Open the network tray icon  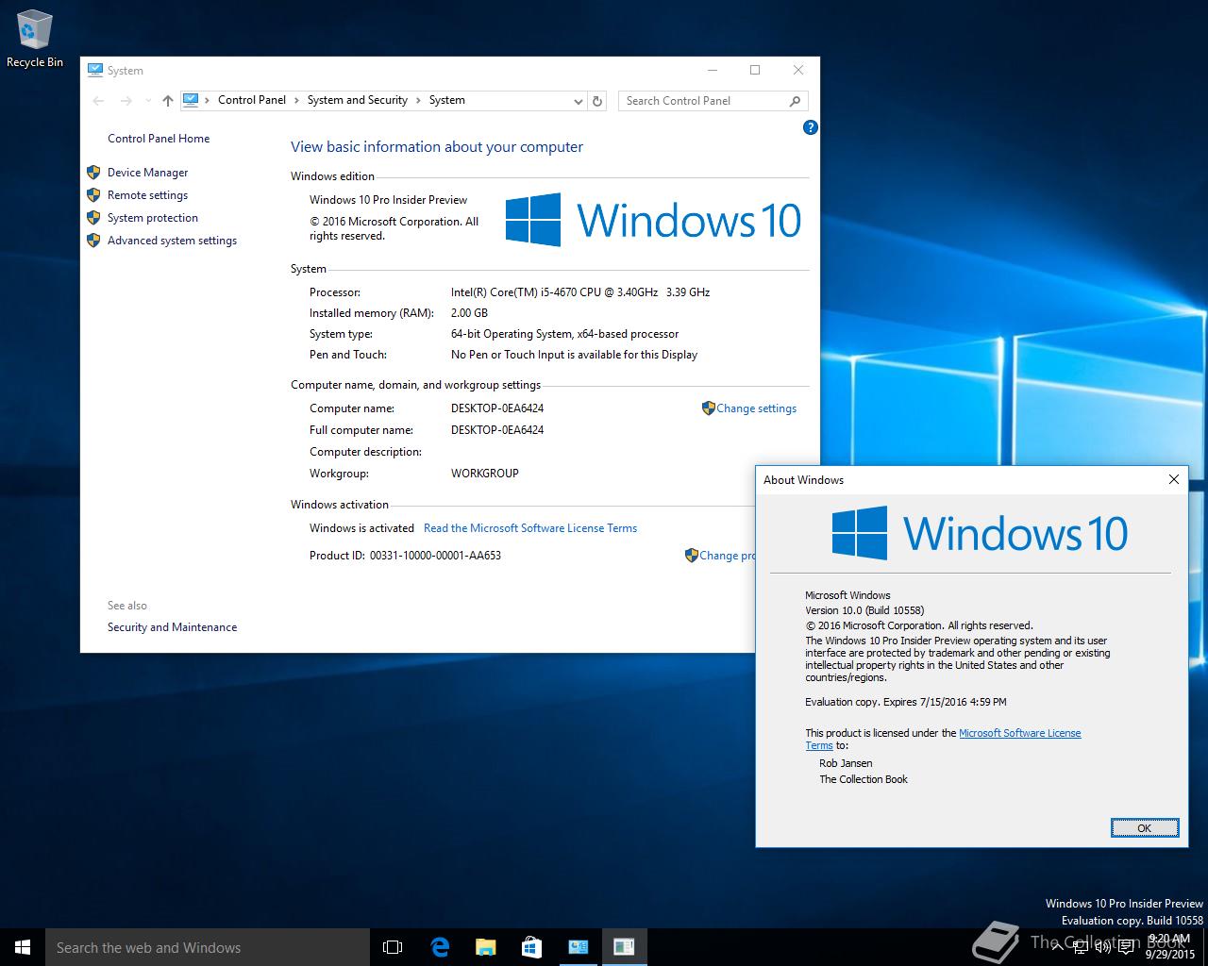click(1080, 947)
